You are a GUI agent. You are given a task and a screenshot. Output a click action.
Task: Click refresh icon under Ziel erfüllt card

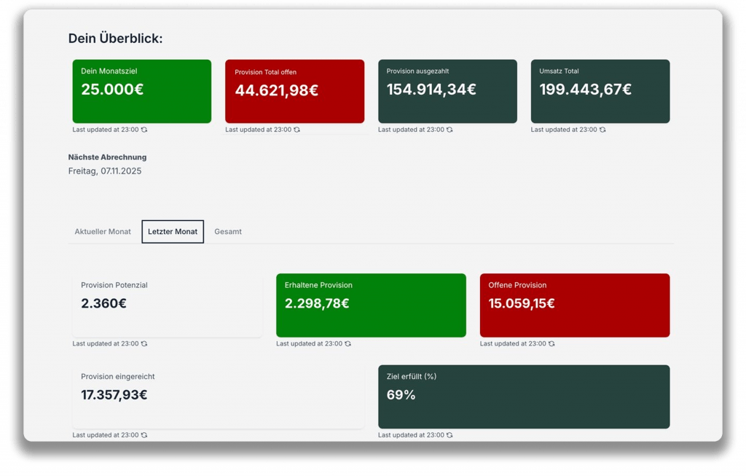pos(449,435)
